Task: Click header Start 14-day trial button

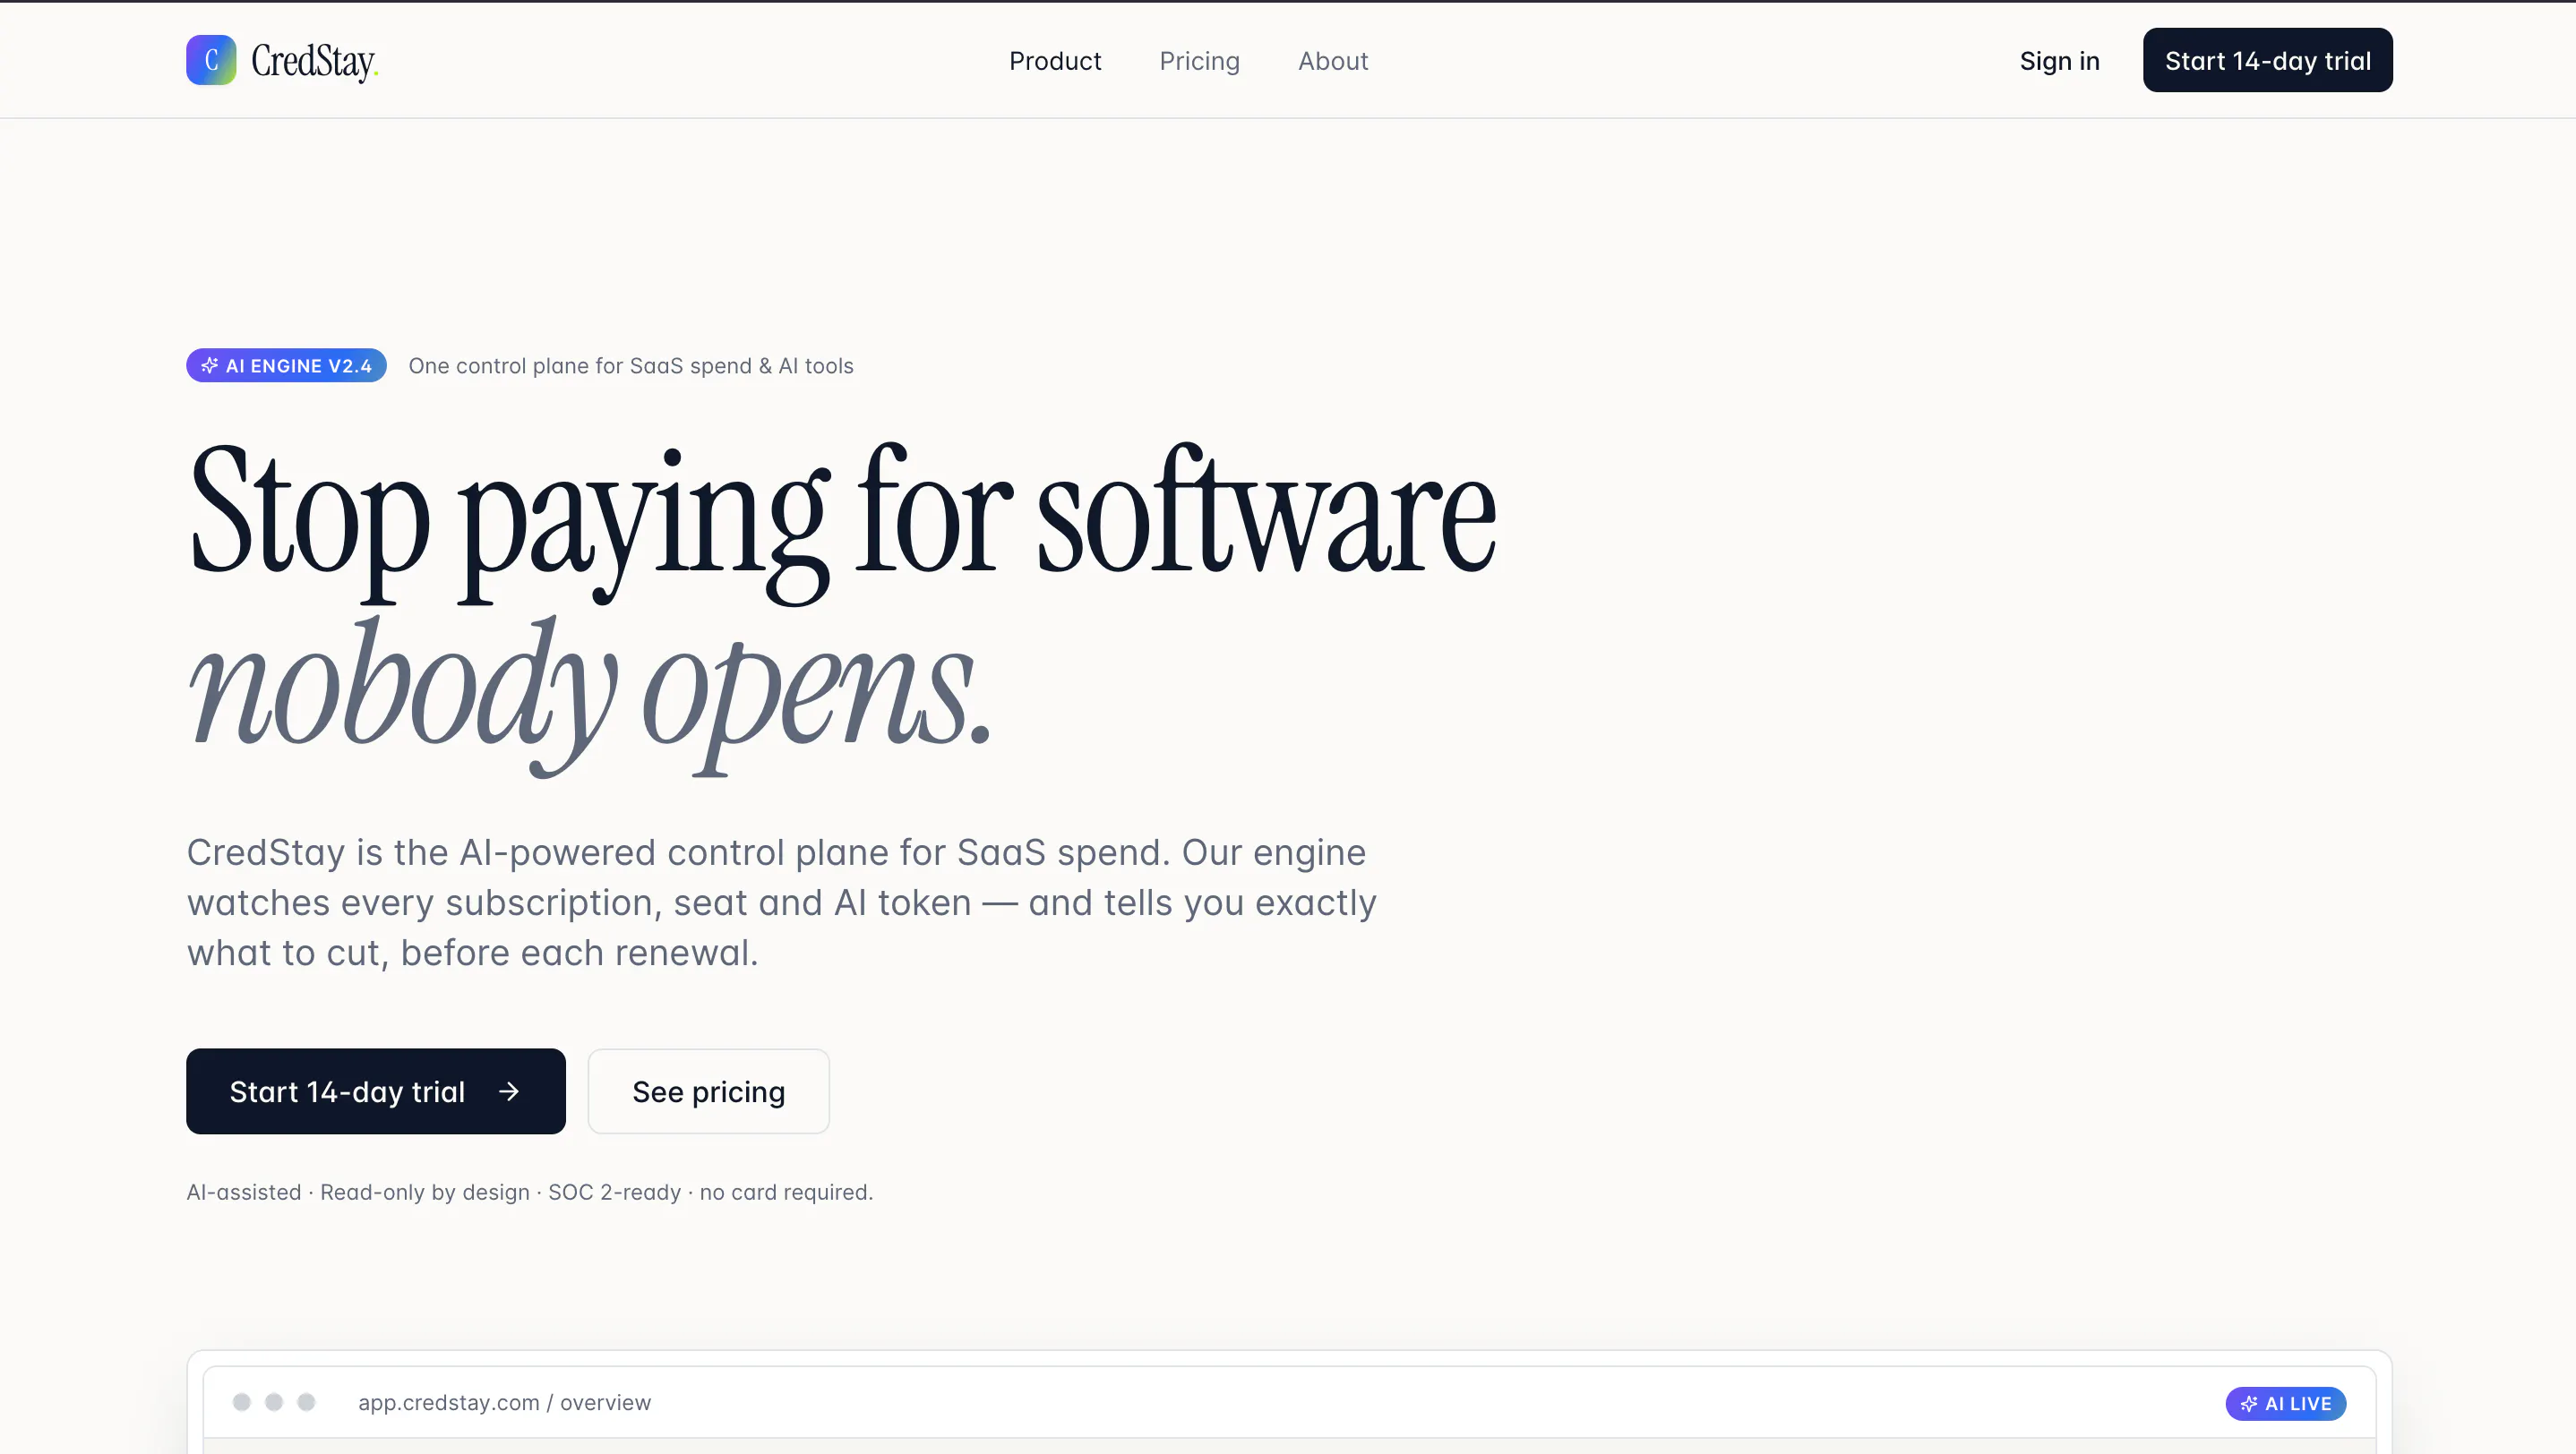Action: point(2267,60)
